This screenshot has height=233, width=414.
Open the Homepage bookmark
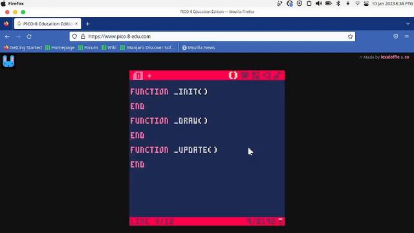pos(60,47)
